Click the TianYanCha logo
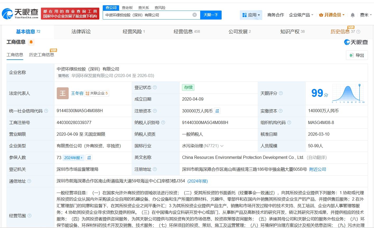The height and width of the screenshot is (228, 374). point(20,14)
